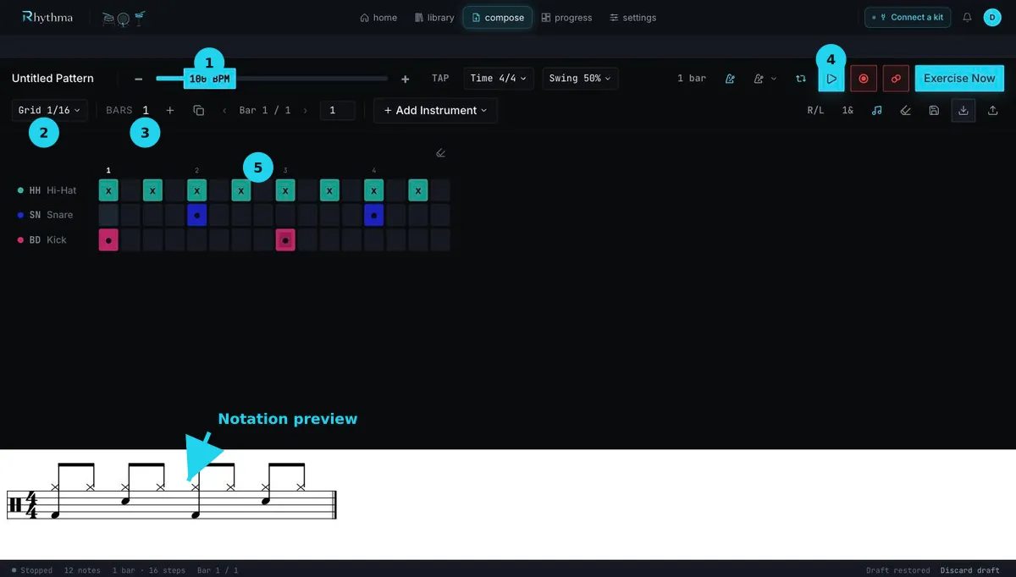Click the bar number input field
The image size is (1016, 577).
point(338,110)
